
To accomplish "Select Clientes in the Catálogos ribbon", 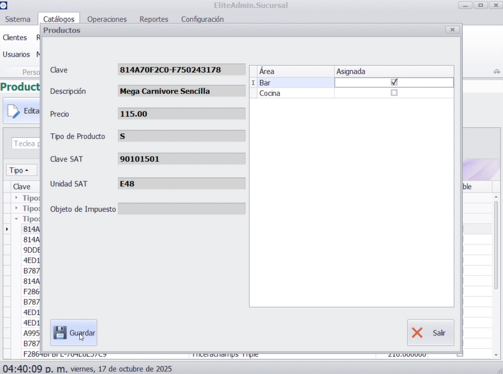I will click(15, 37).
